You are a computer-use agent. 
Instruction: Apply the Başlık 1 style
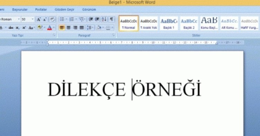click(169, 23)
